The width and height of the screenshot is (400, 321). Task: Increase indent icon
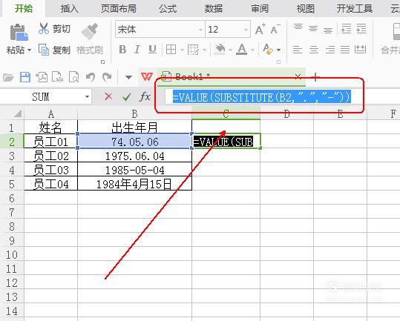point(361,29)
